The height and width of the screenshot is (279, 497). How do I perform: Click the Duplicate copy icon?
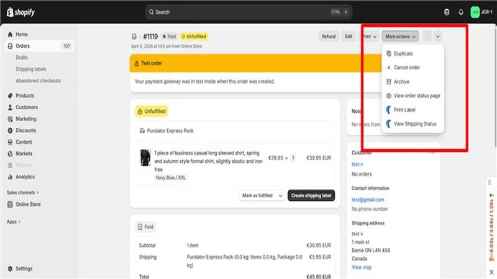click(389, 53)
